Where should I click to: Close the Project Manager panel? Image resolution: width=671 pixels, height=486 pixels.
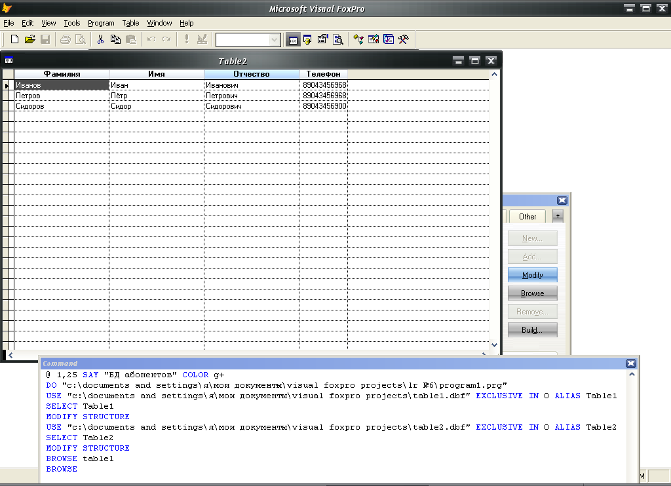point(562,200)
